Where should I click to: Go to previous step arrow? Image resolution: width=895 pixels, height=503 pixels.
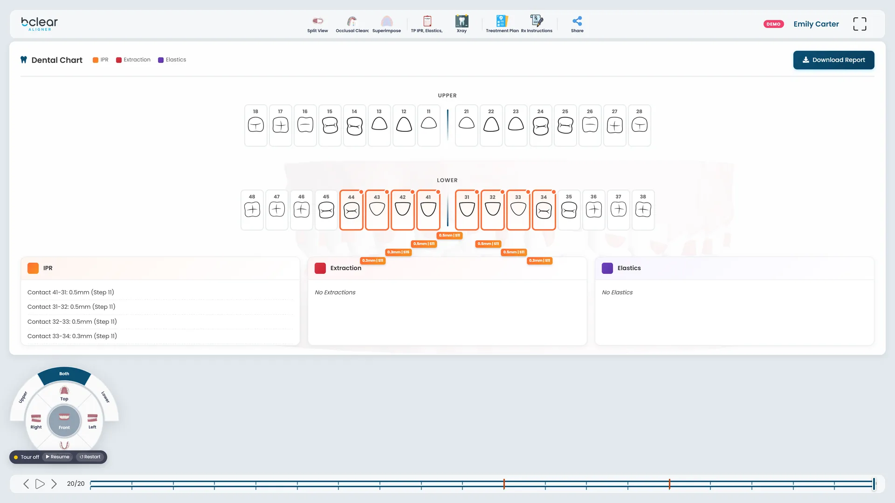coord(26,484)
